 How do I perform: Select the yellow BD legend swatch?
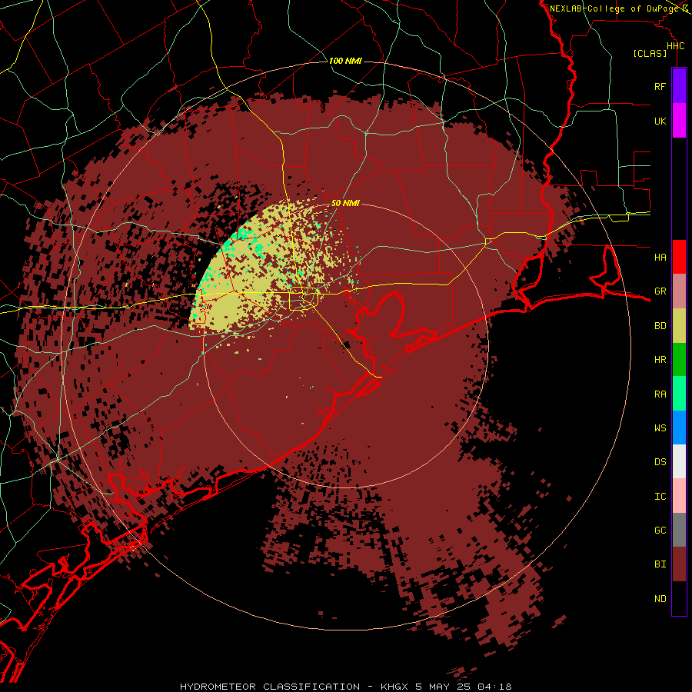tap(679, 325)
